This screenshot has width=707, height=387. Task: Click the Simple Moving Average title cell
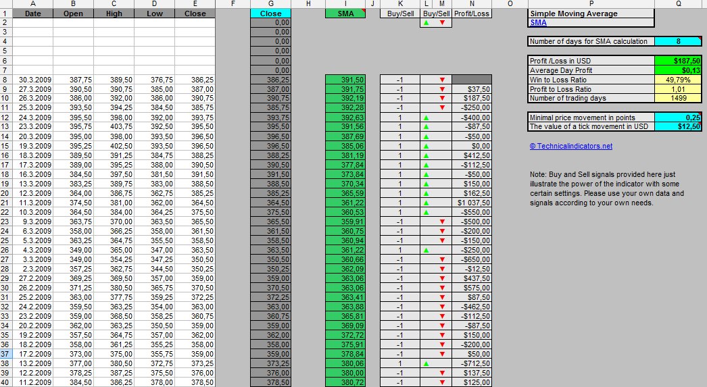tap(591, 14)
